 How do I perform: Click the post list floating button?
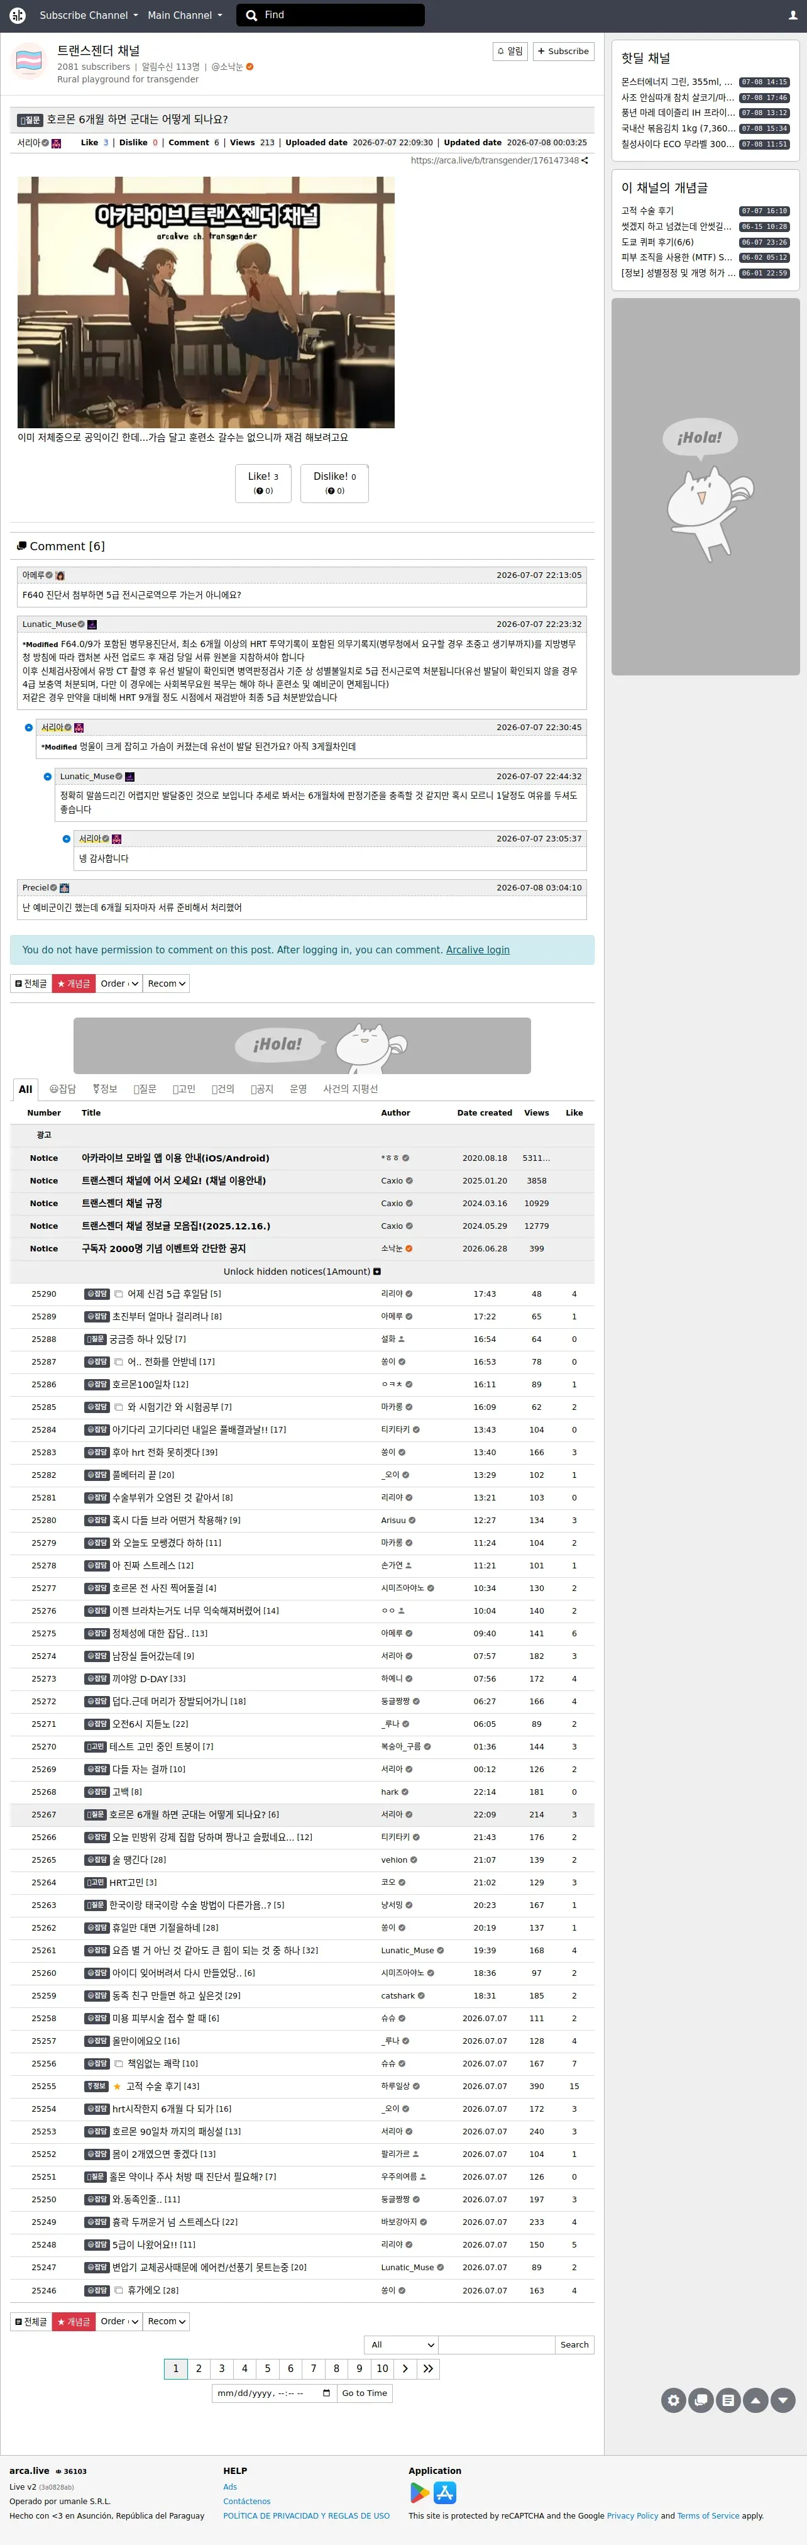[728, 2400]
